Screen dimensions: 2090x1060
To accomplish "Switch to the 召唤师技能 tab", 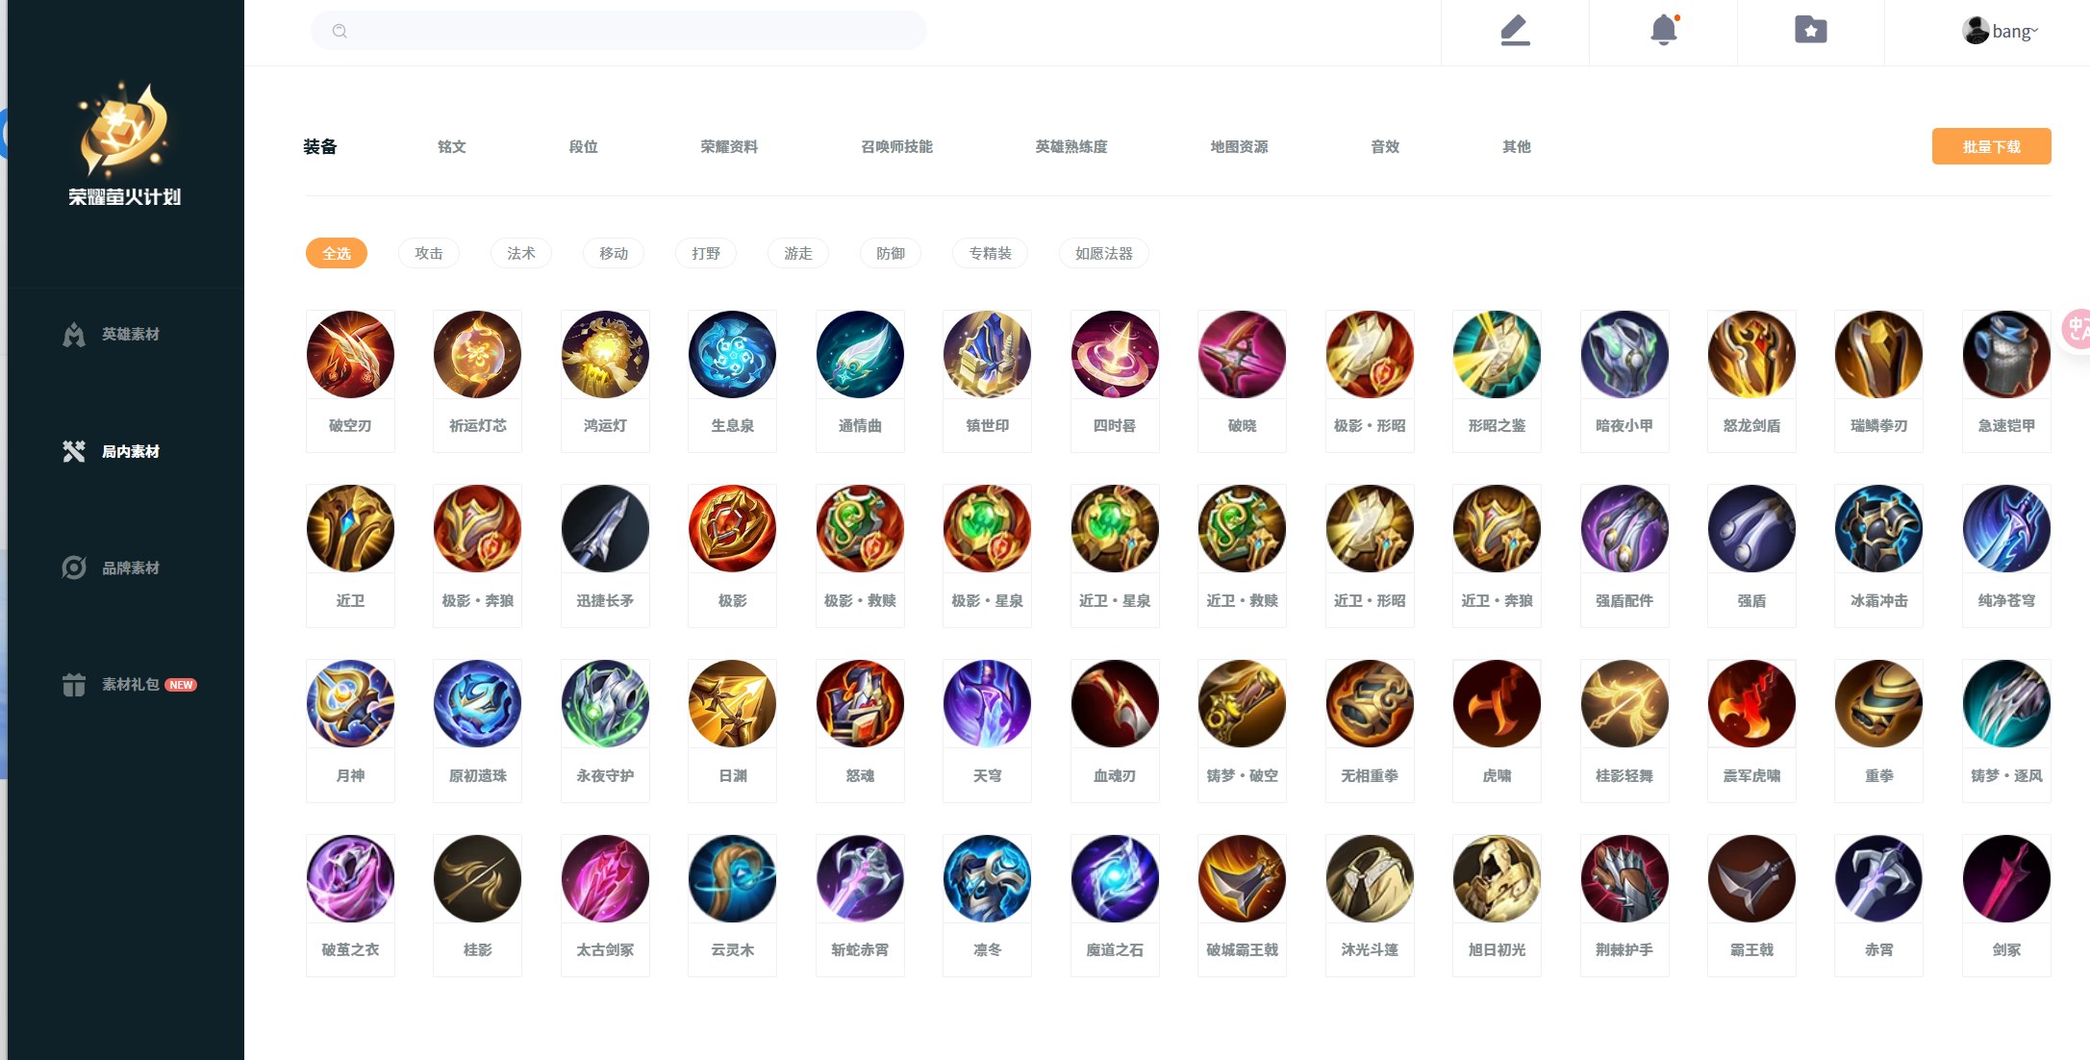I will pyautogui.click(x=896, y=146).
